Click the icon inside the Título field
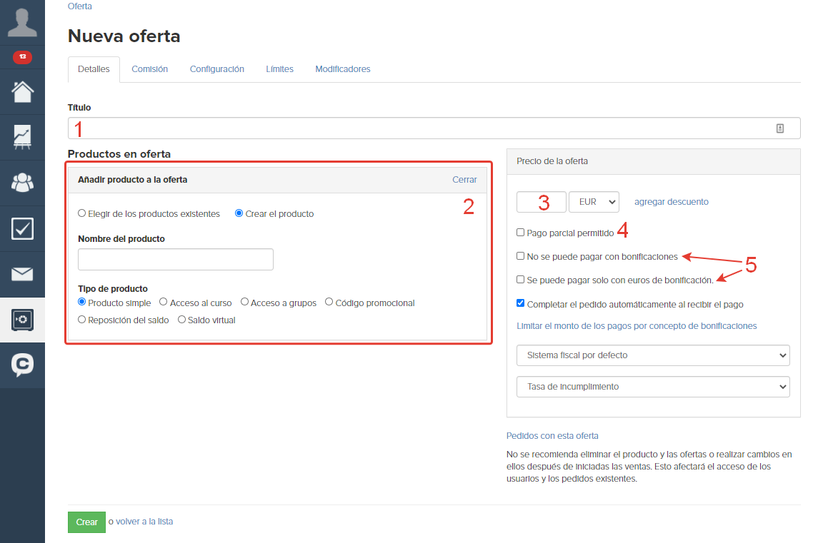Viewport: 813px width, 543px height. 780,128
